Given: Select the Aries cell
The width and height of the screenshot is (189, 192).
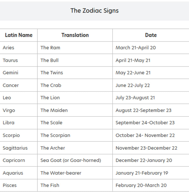Looking at the screenshot, I should (19, 48).
